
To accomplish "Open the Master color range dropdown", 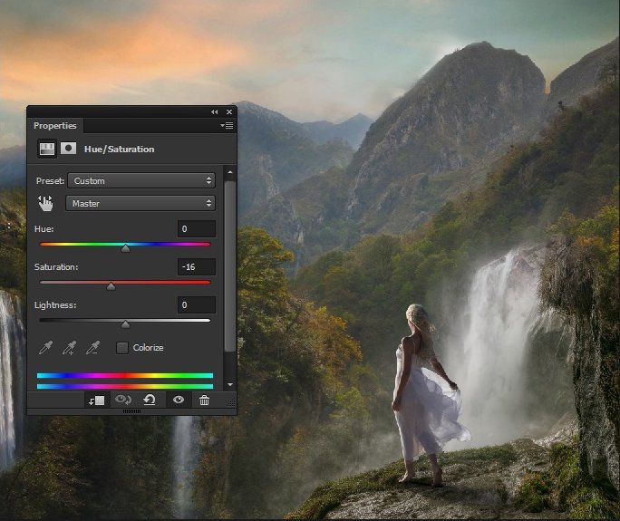I will tap(140, 203).
